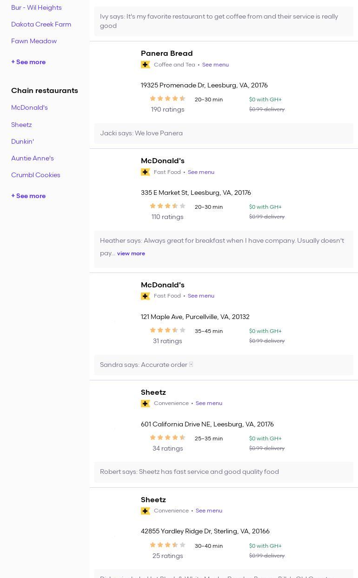Click the GH+ badge on the Purcellville McDonald's

[x=145, y=296]
